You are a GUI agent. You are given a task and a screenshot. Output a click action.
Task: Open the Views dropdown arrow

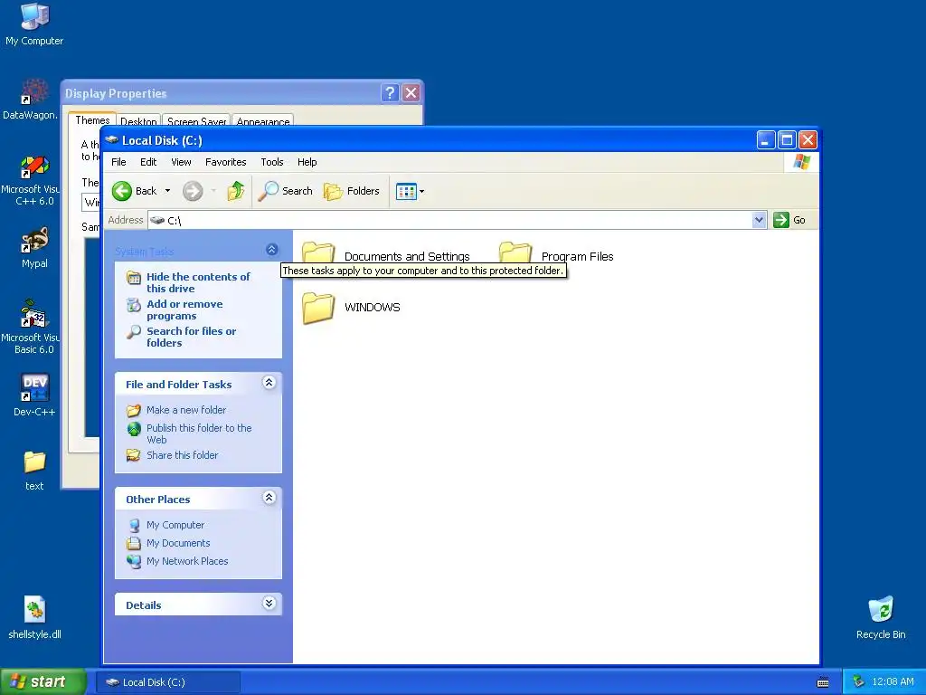[421, 192]
